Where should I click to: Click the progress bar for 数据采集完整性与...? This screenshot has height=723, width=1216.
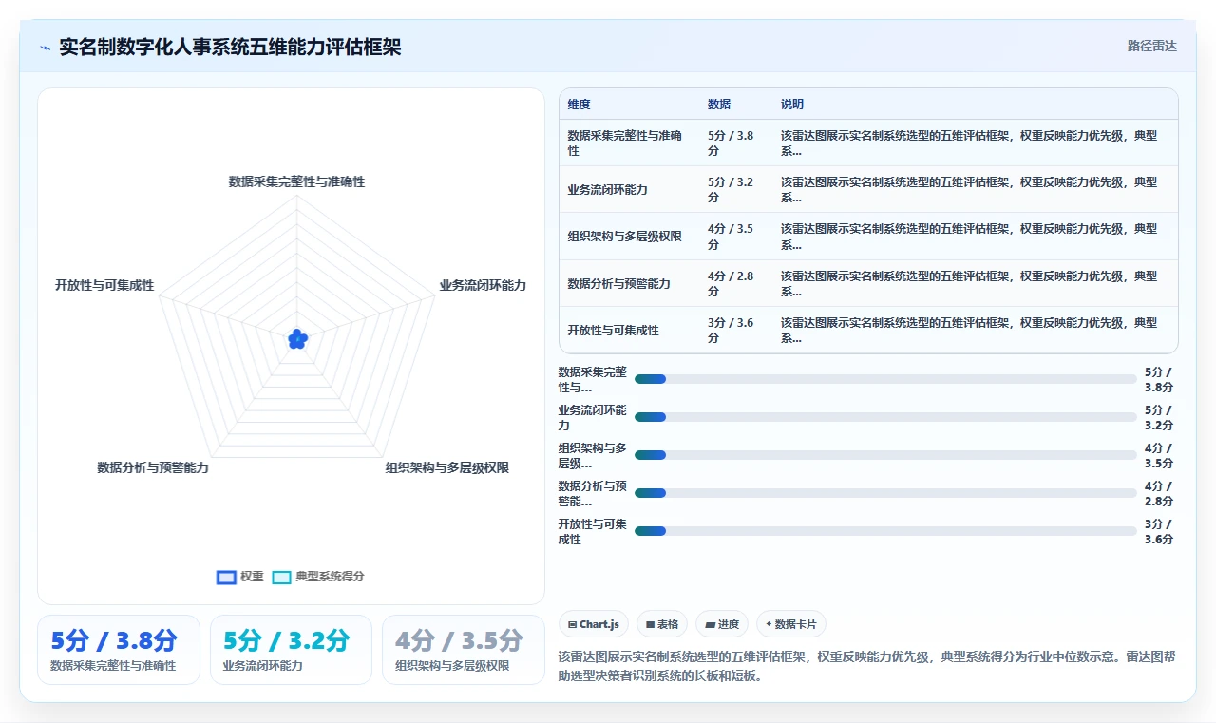point(885,379)
